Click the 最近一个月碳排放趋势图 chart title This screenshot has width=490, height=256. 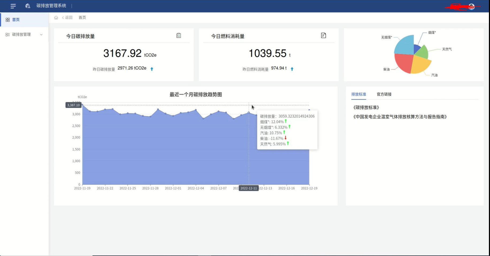pyautogui.click(x=196, y=94)
